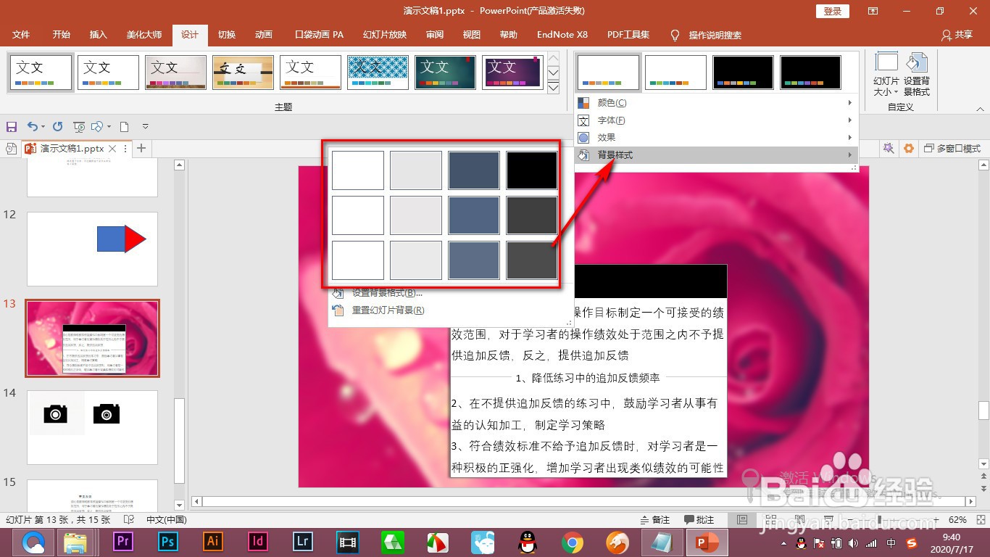This screenshot has height=557, width=990.
Task: Apply the first white Office theme
Action: (41, 73)
